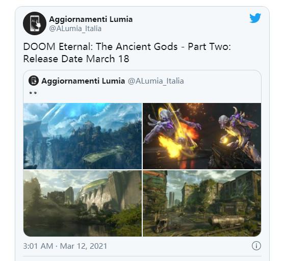Click the eyes emoji in quoted tweet
Viewport: 285px width, 261px height.
pyautogui.click(x=33, y=93)
